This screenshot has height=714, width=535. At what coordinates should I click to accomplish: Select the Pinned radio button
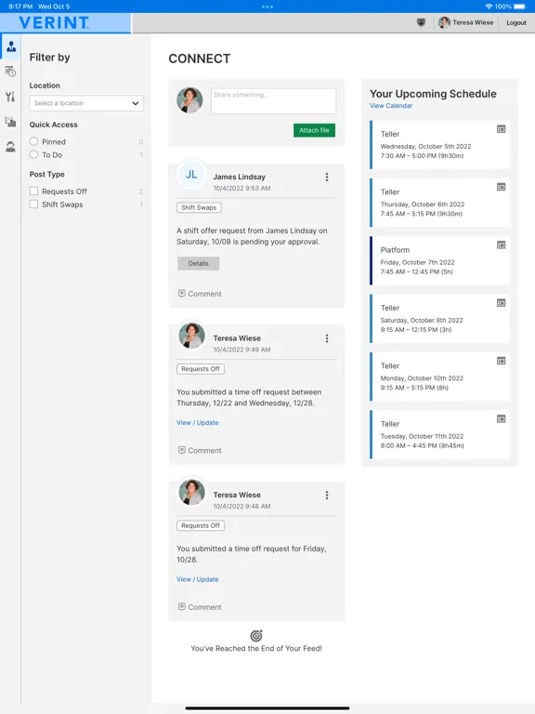(33, 141)
